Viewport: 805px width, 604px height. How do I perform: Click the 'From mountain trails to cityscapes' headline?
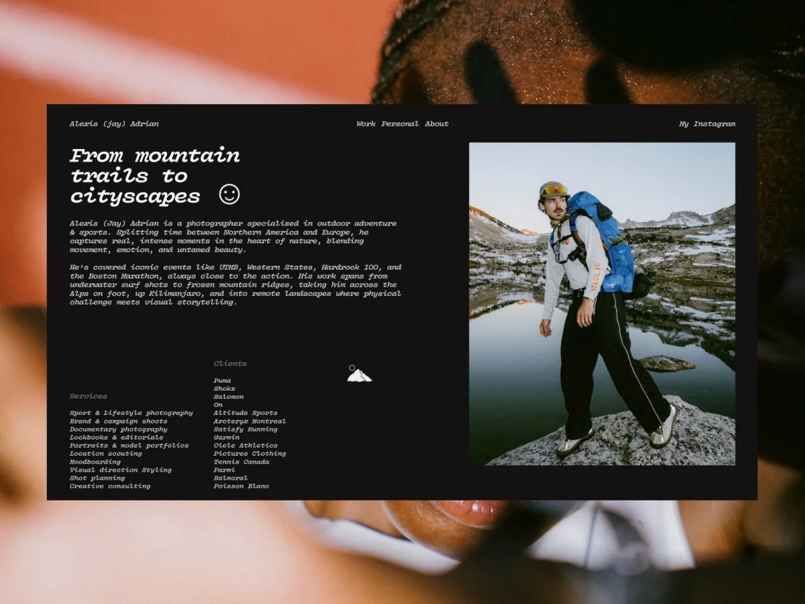pyautogui.click(x=155, y=176)
